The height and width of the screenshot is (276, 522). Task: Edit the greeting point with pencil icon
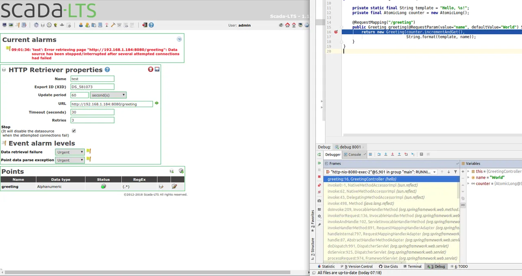click(175, 186)
